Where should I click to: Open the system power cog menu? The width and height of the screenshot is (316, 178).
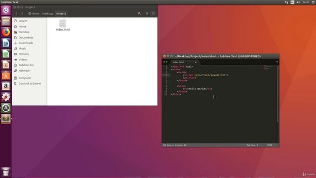point(313,2)
